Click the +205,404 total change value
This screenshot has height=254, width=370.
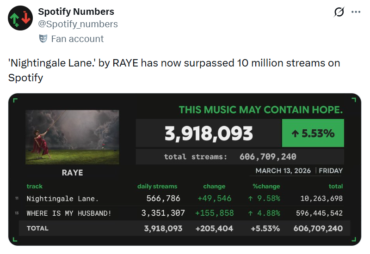214,228
